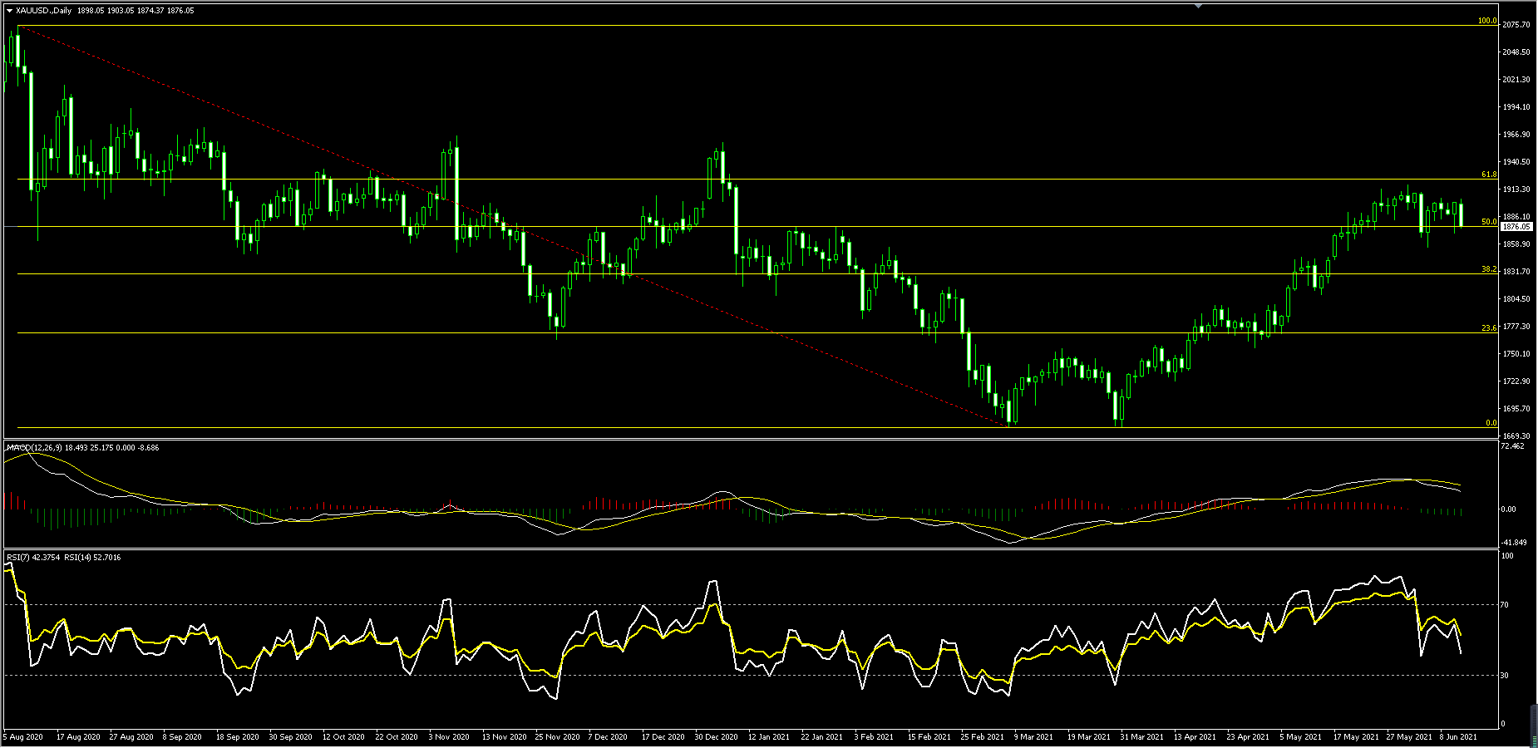
Task: Click the RSI scale level 30
Action: click(x=1506, y=676)
